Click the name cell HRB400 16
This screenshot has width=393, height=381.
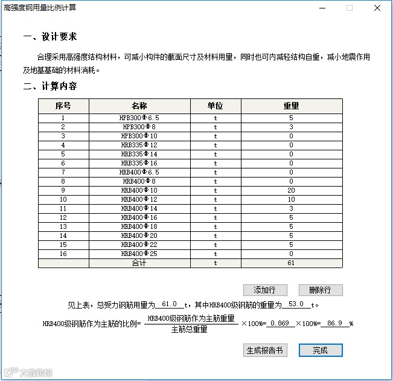[x=139, y=217]
